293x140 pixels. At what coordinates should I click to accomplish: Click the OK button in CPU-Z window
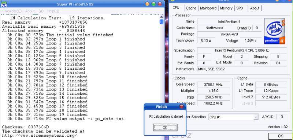(281, 136)
